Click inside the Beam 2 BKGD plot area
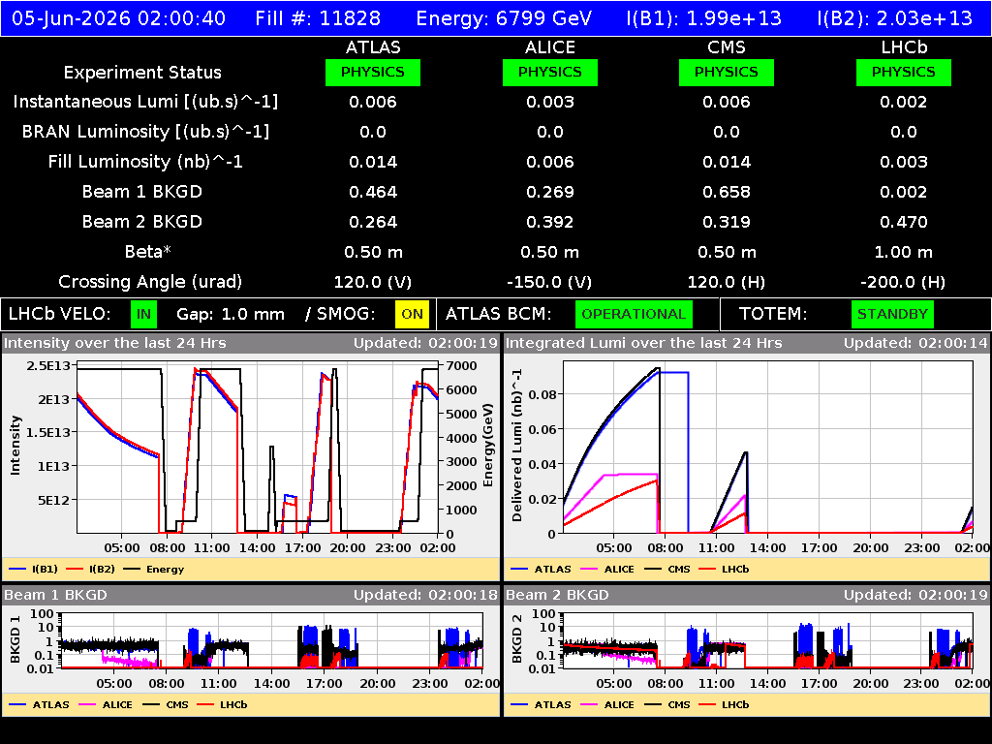The height and width of the screenshot is (744, 992). pyautogui.click(x=768, y=640)
